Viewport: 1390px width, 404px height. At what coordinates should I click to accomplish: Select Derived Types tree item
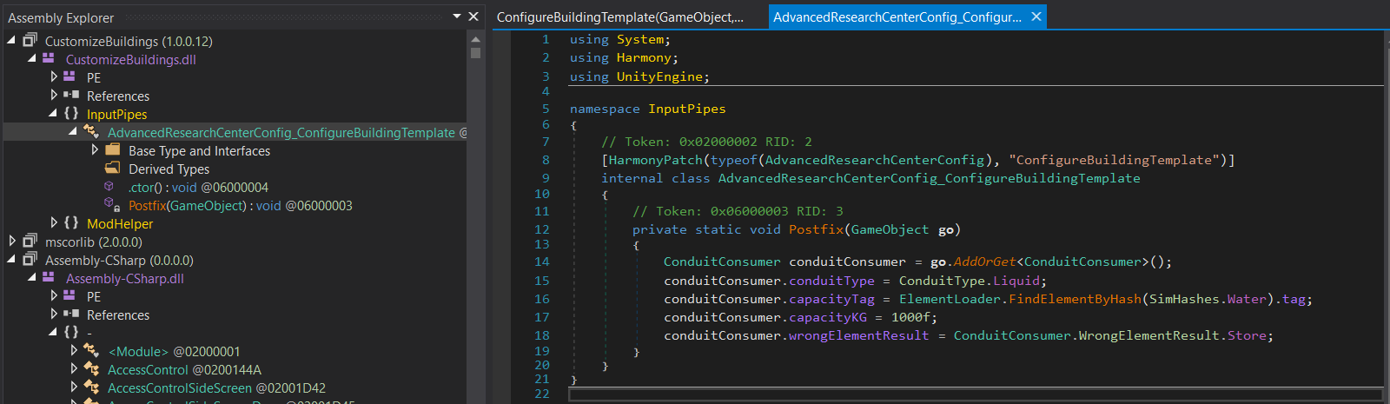[169, 169]
